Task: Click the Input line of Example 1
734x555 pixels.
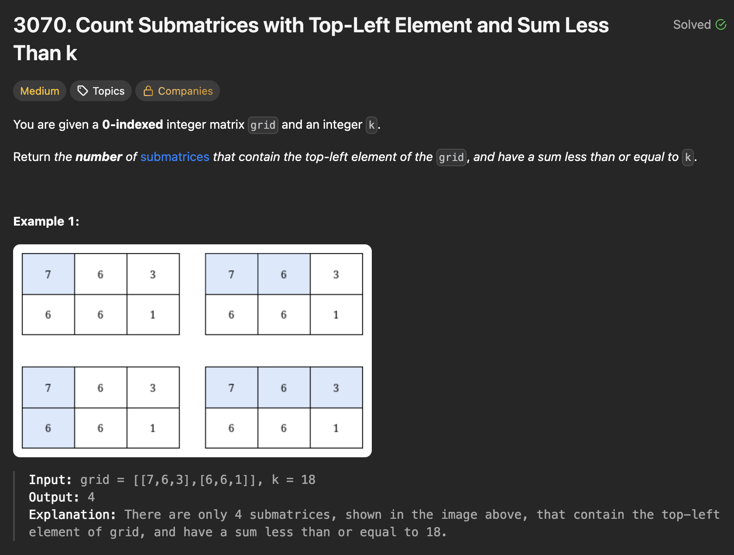Action: (172, 480)
